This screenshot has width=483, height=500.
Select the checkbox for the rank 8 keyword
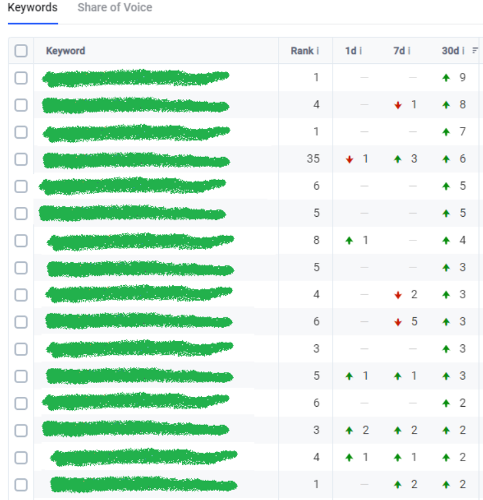click(21, 240)
